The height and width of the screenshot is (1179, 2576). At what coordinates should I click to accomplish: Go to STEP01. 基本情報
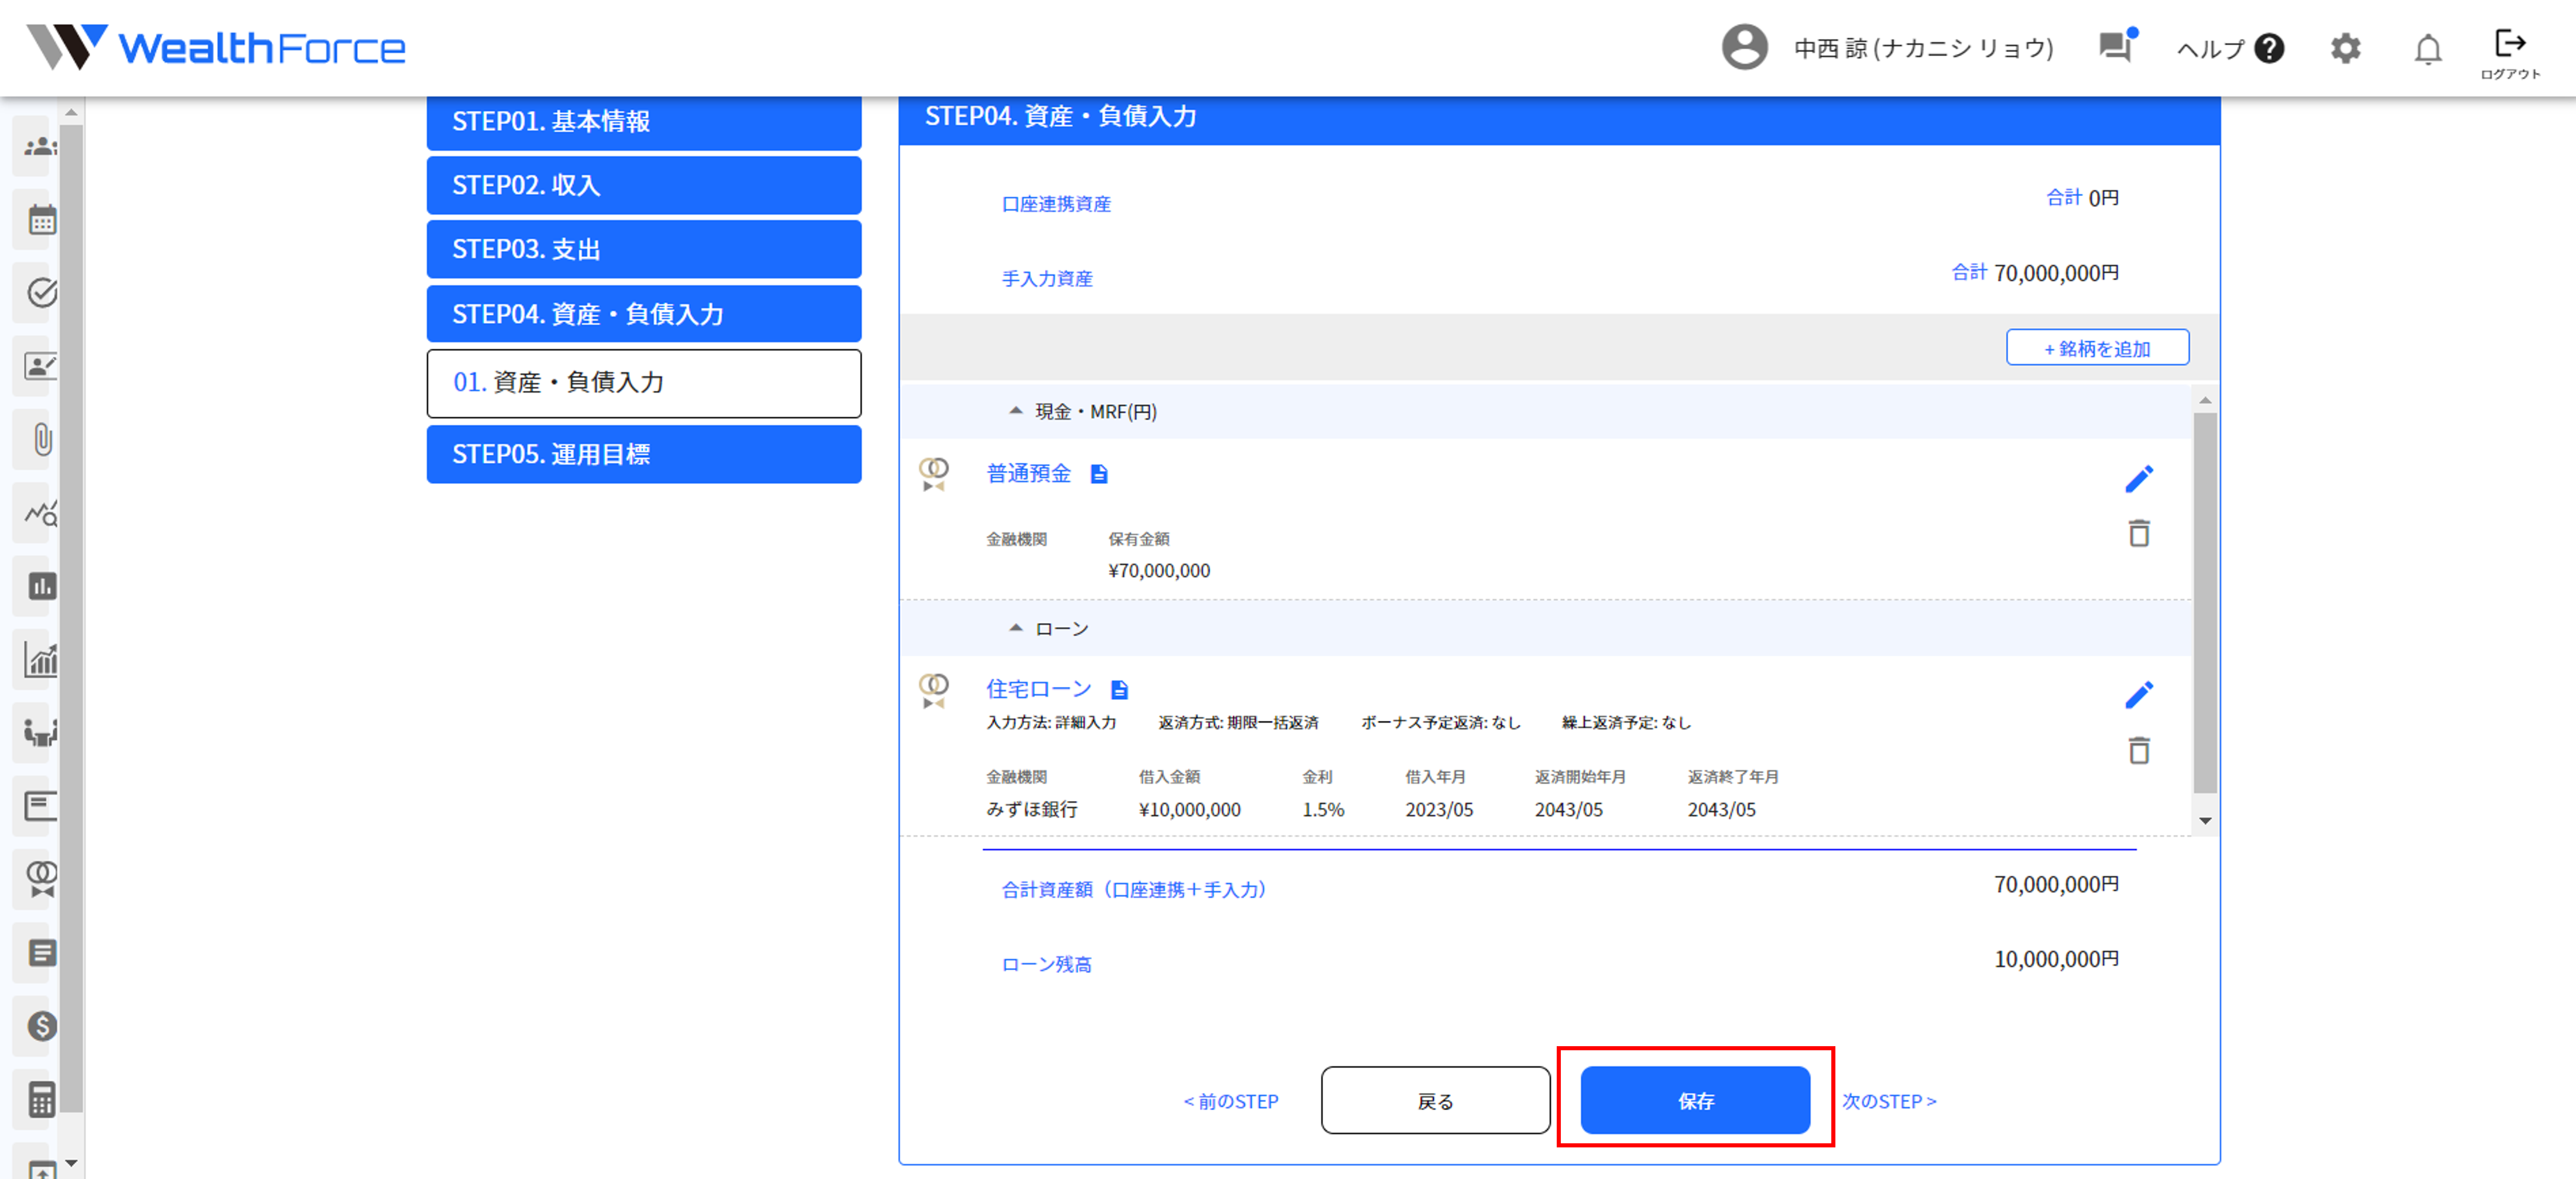click(644, 122)
